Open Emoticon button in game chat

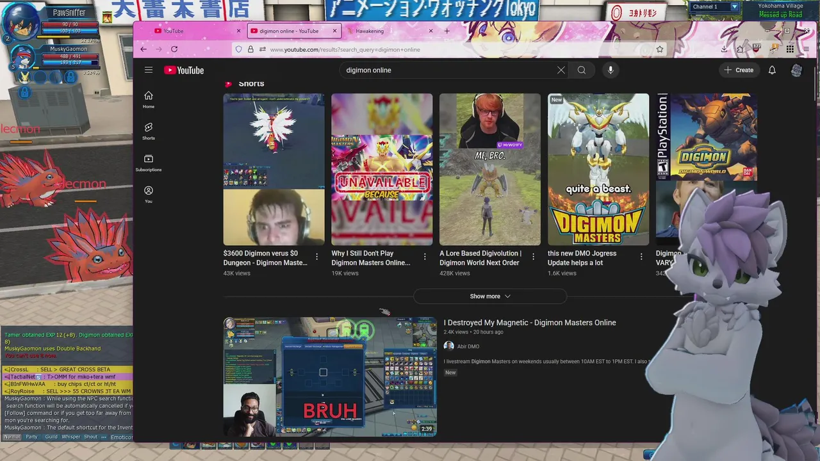pyautogui.click(x=122, y=437)
